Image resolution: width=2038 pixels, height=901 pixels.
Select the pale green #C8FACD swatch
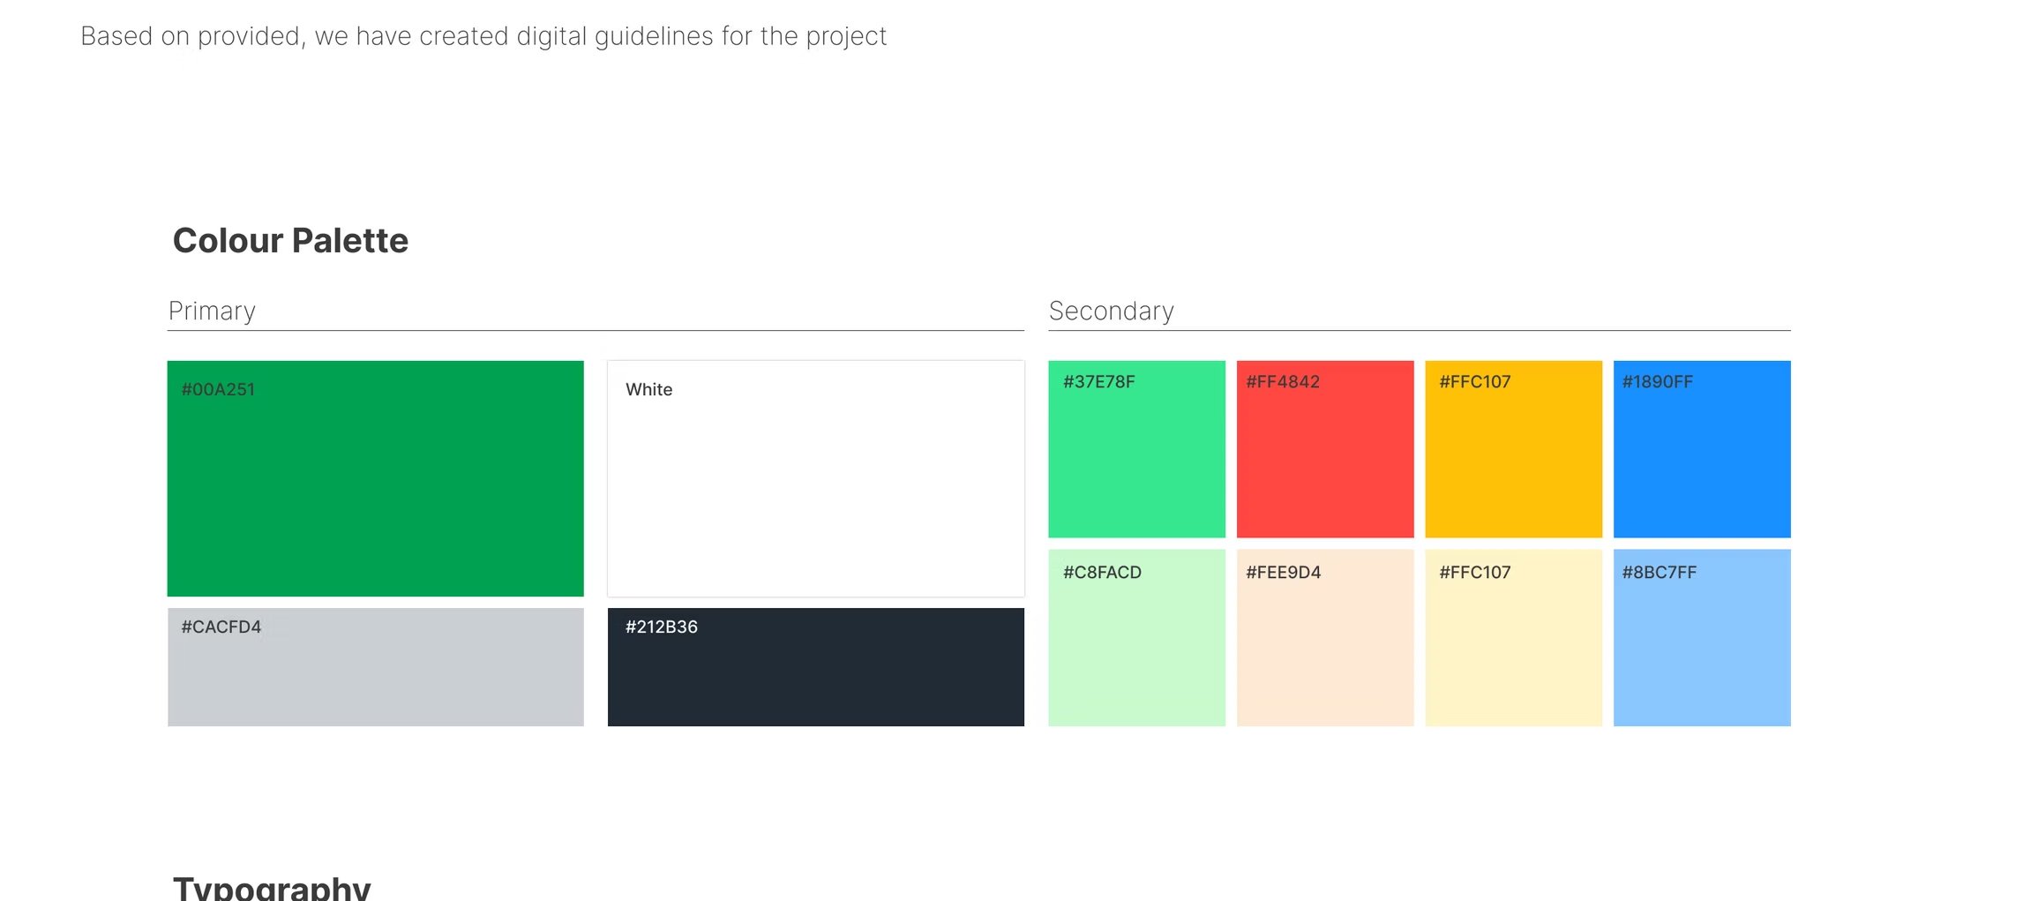pos(1136,638)
